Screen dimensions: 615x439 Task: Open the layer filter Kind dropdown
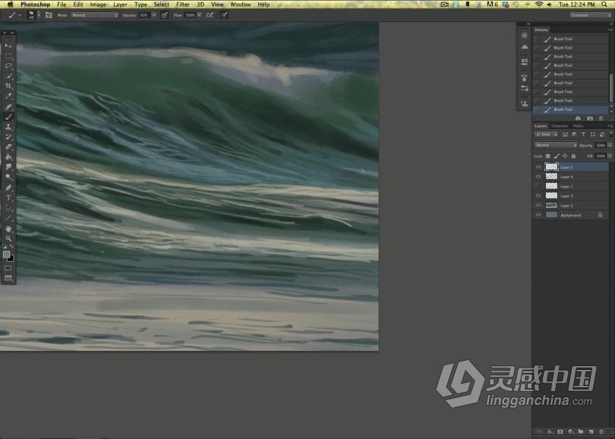(546, 134)
